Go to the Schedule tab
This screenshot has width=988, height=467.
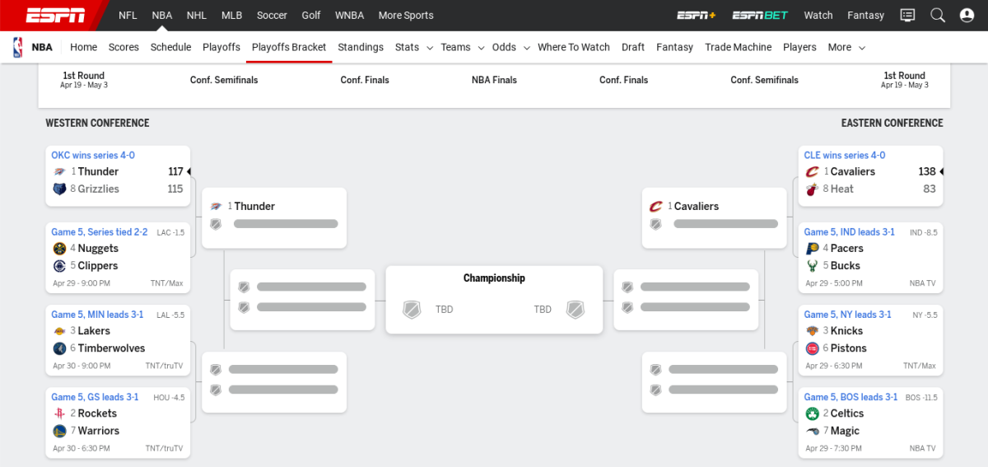pos(170,47)
